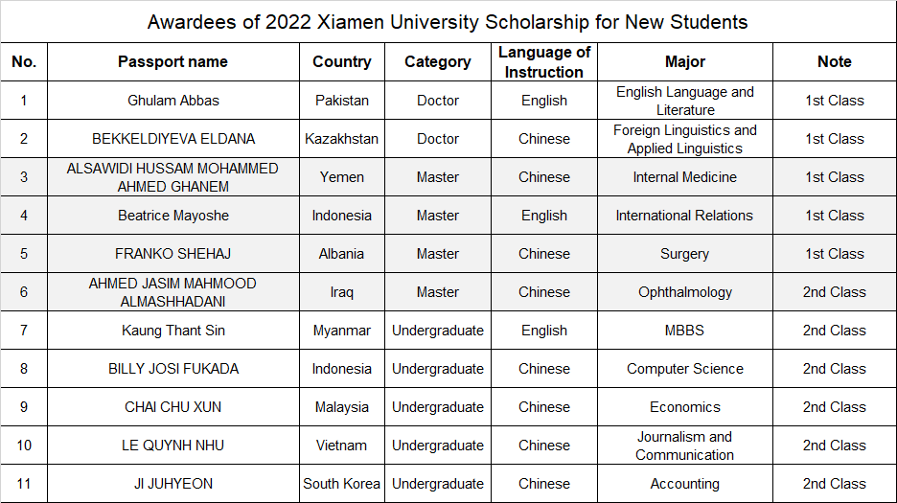
Task: Click the "Yemen" country cell
Action: coord(341,177)
